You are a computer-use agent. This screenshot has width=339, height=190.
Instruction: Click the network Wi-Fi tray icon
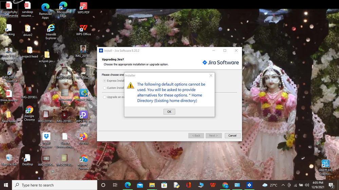coord(295,185)
